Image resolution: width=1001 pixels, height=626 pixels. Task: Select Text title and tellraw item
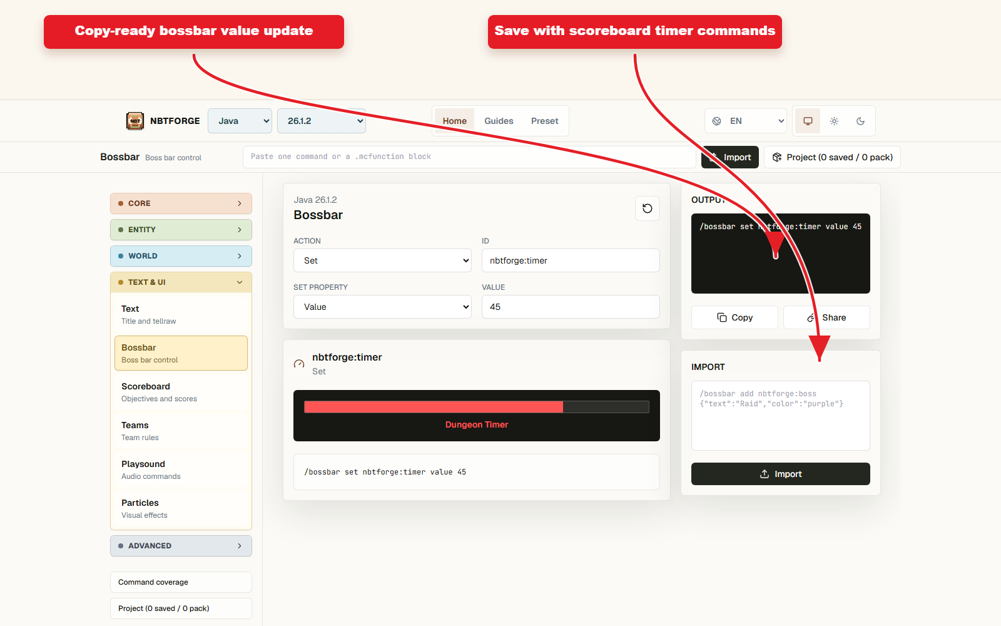(x=181, y=314)
